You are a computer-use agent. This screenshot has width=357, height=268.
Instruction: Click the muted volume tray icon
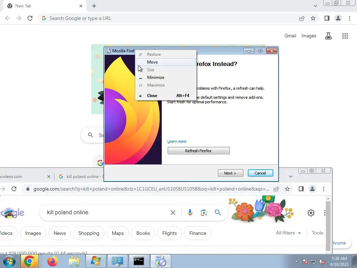[x=322, y=261]
